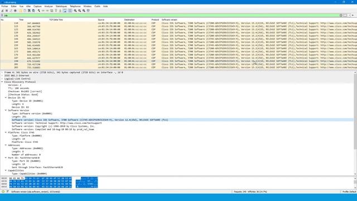The image size is (357, 201).
Task: Stop the running capture with the square icon
Action: pyautogui.click(x=7, y=11)
